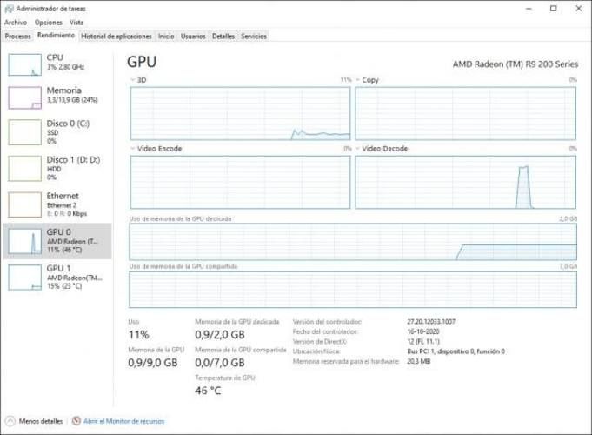Viewport: 592px width, 435px height.
Task: Open the Abrir el Monitor de recursos link
Action: 123,421
